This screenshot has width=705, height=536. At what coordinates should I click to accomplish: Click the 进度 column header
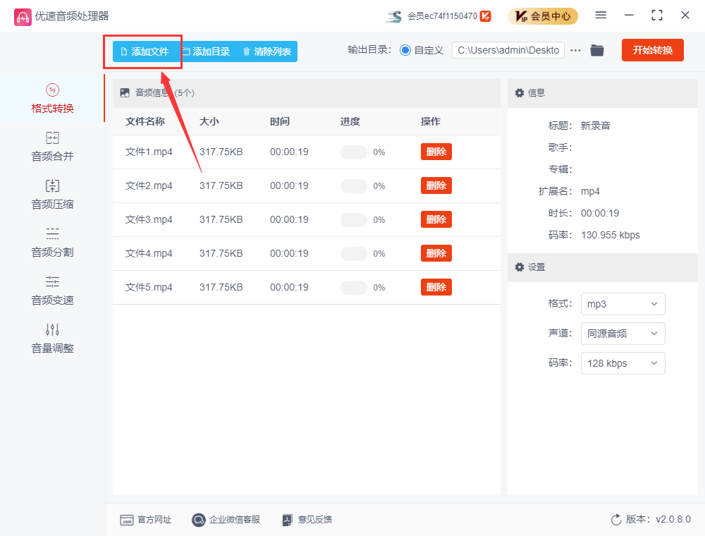coord(350,121)
